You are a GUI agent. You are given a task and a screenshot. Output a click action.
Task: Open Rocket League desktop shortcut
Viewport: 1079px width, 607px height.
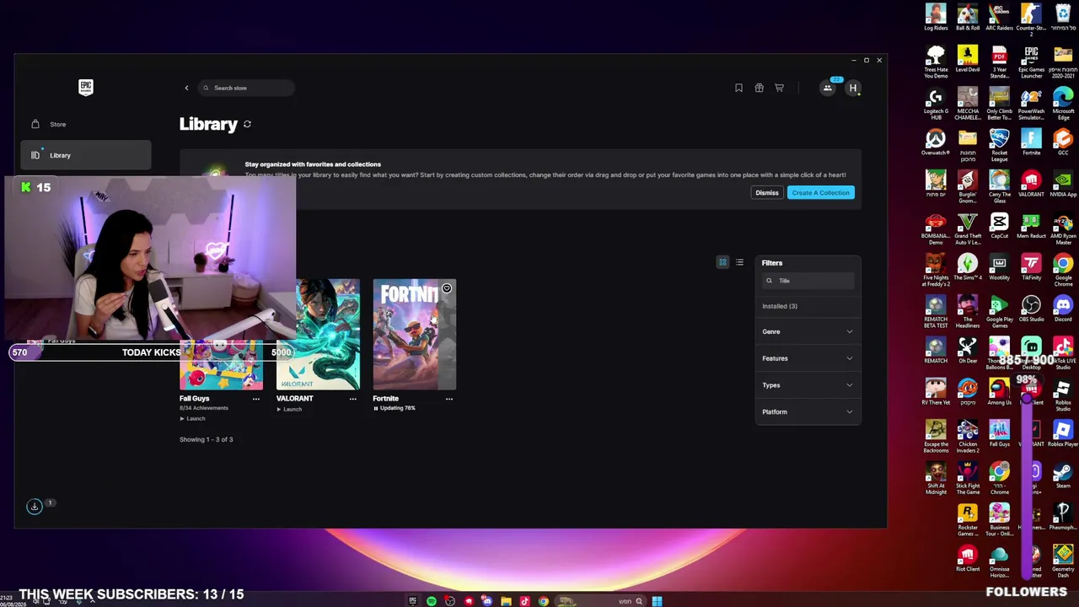[999, 145]
